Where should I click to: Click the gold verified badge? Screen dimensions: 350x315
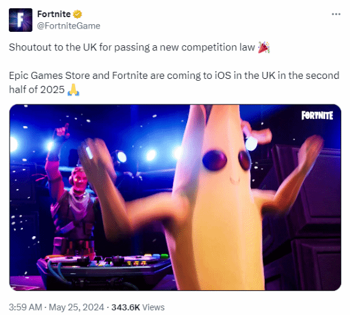(78, 14)
